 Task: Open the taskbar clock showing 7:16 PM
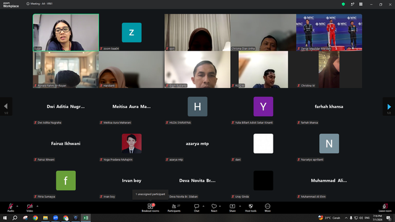(x=377, y=218)
